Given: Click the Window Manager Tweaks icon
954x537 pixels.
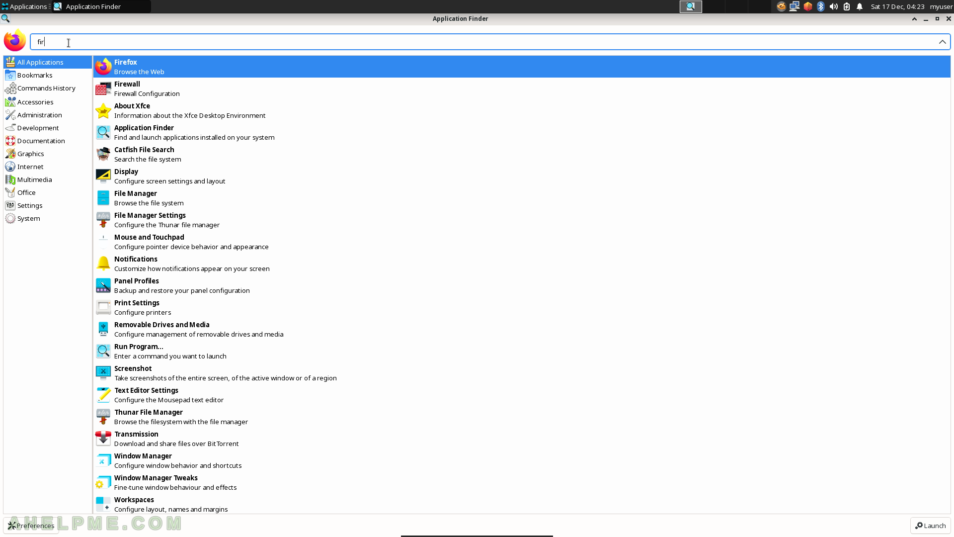Looking at the screenshot, I should pyautogui.click(x=103, y=482).
